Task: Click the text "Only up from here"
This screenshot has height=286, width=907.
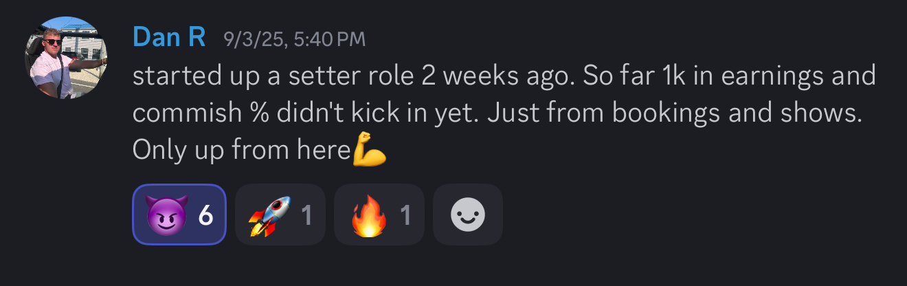Action: 241,150
